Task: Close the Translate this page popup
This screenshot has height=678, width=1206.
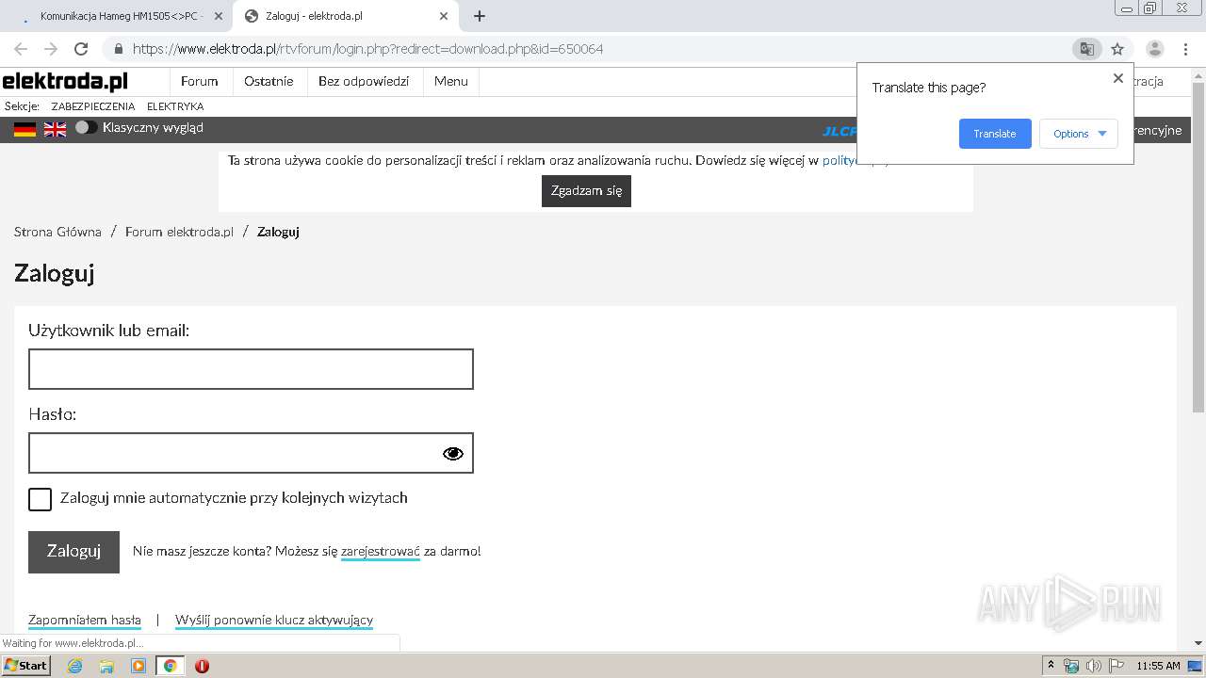Action: click(1118, 78)
